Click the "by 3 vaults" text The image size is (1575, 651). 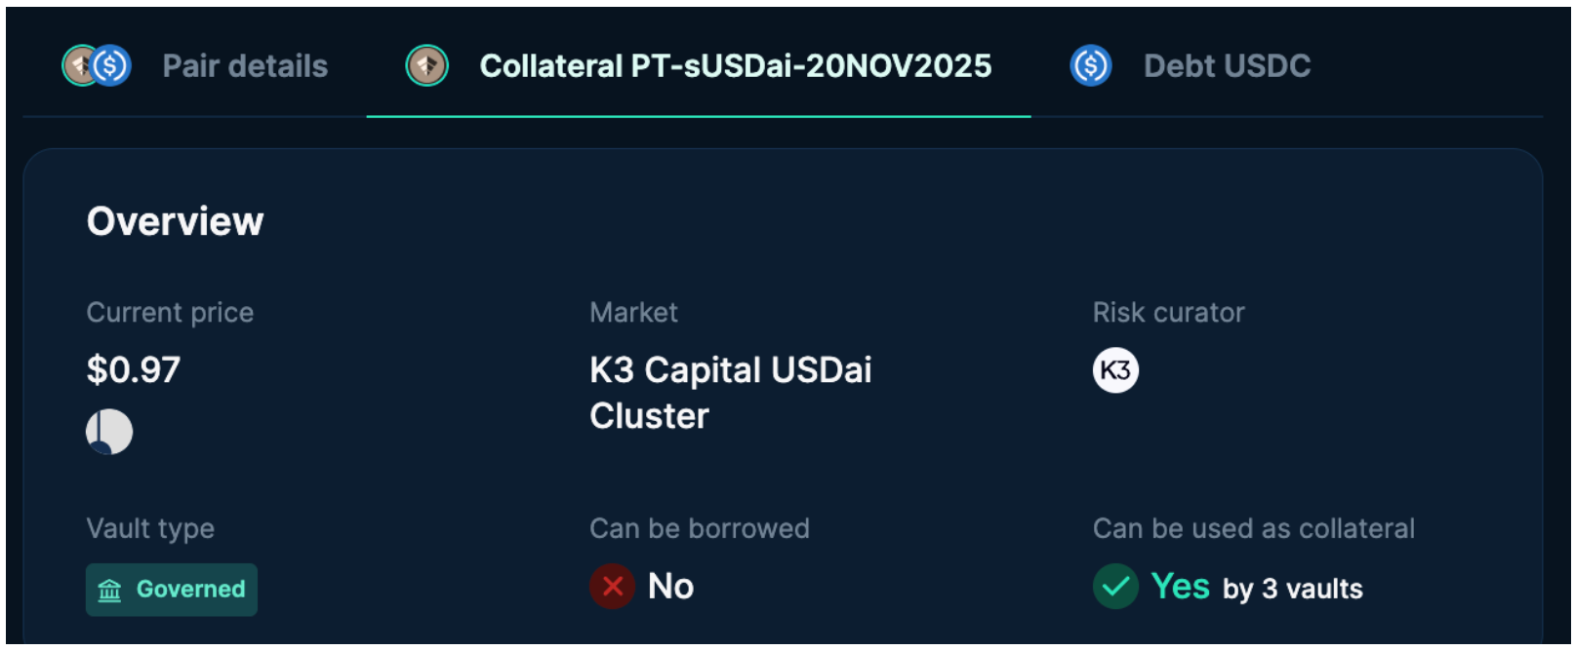[1292, 589]
